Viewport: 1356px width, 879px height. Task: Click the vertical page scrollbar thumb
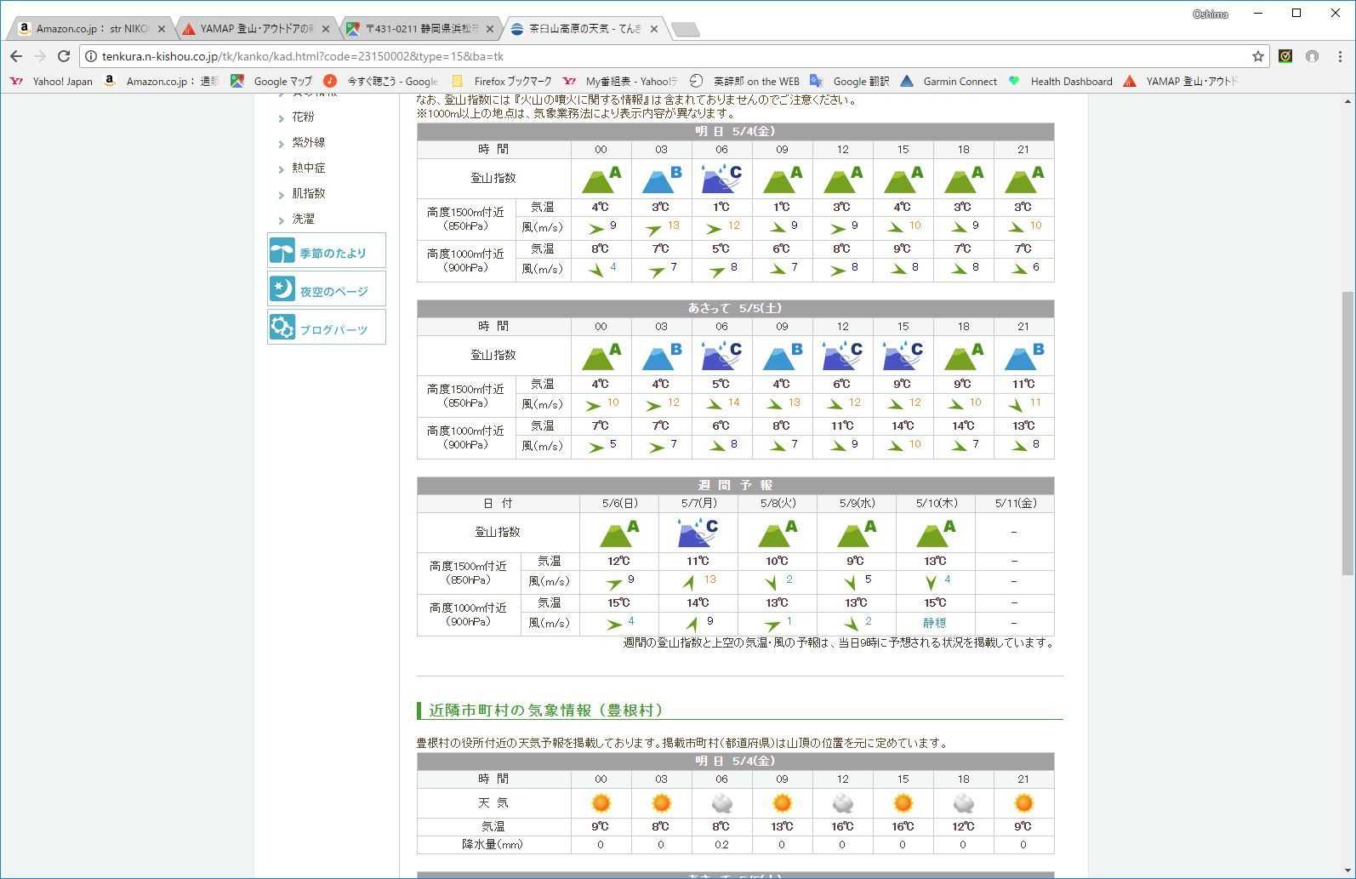point(1347,432)
